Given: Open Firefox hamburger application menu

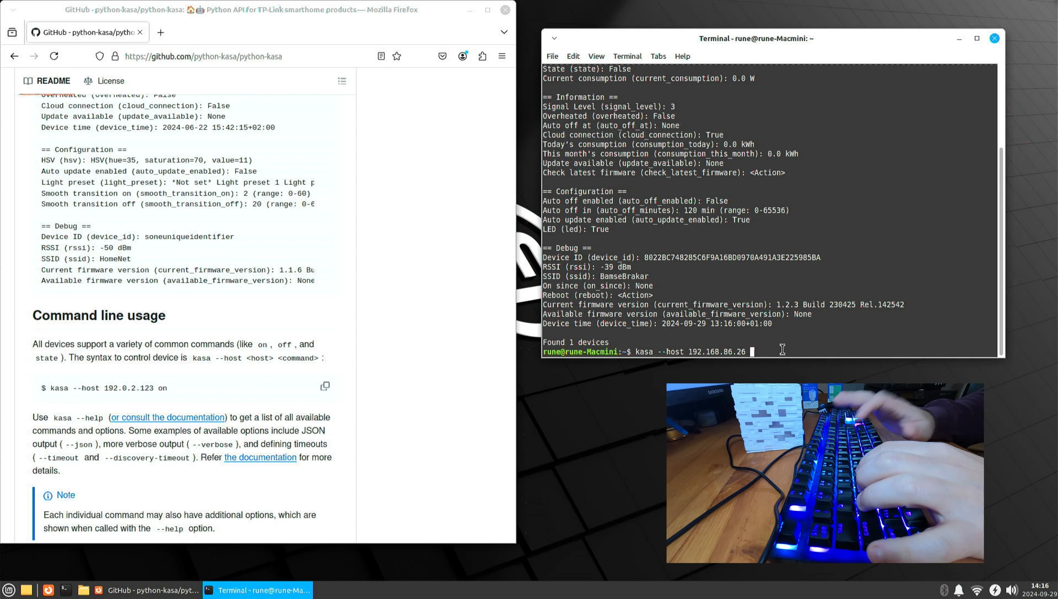Looking at the screenshot, I should pyautogui.click(x=502, y=57).
